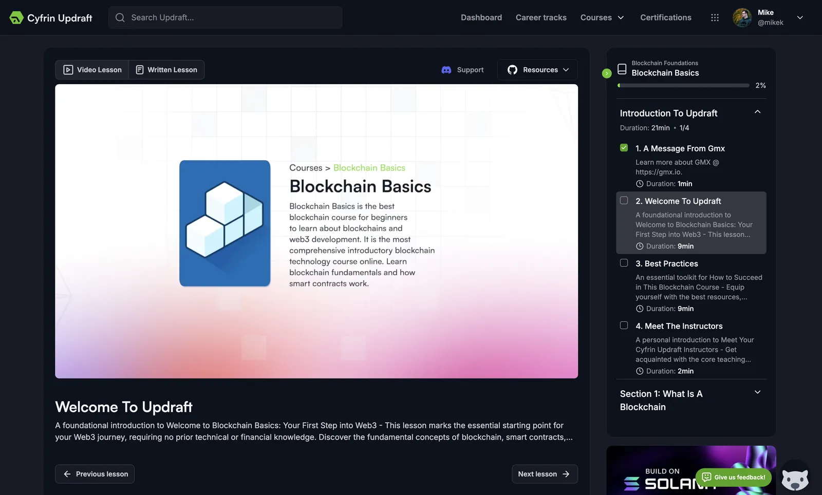Click the Blockchain Basics course book icon
822x495 pixels.
622,69
